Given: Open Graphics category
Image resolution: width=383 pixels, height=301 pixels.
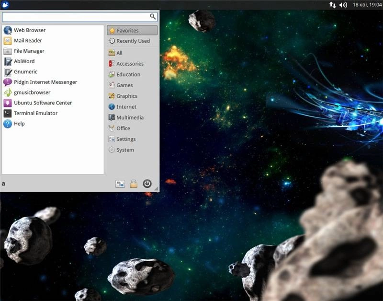Looking at the screenshot, I should (x=132, y=96).
